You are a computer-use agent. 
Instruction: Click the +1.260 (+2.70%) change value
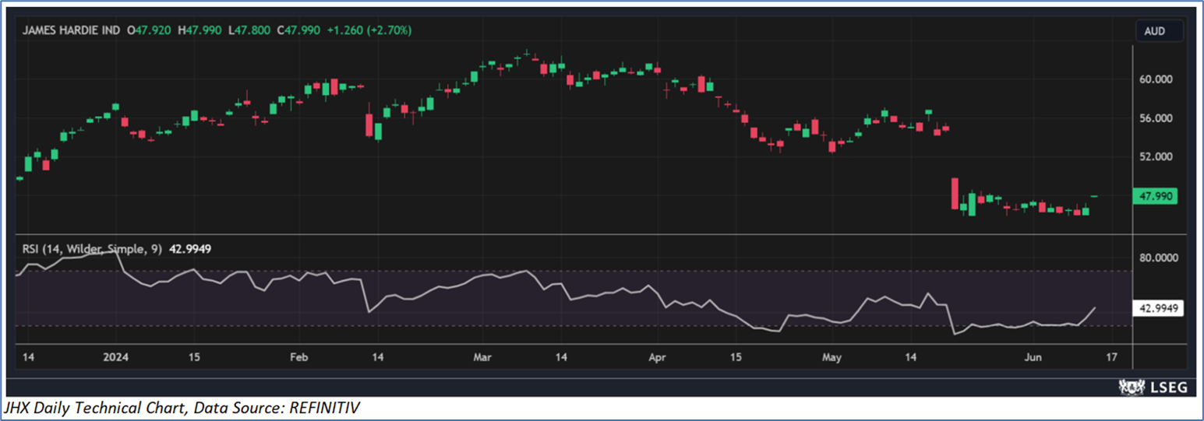point(370,30)
